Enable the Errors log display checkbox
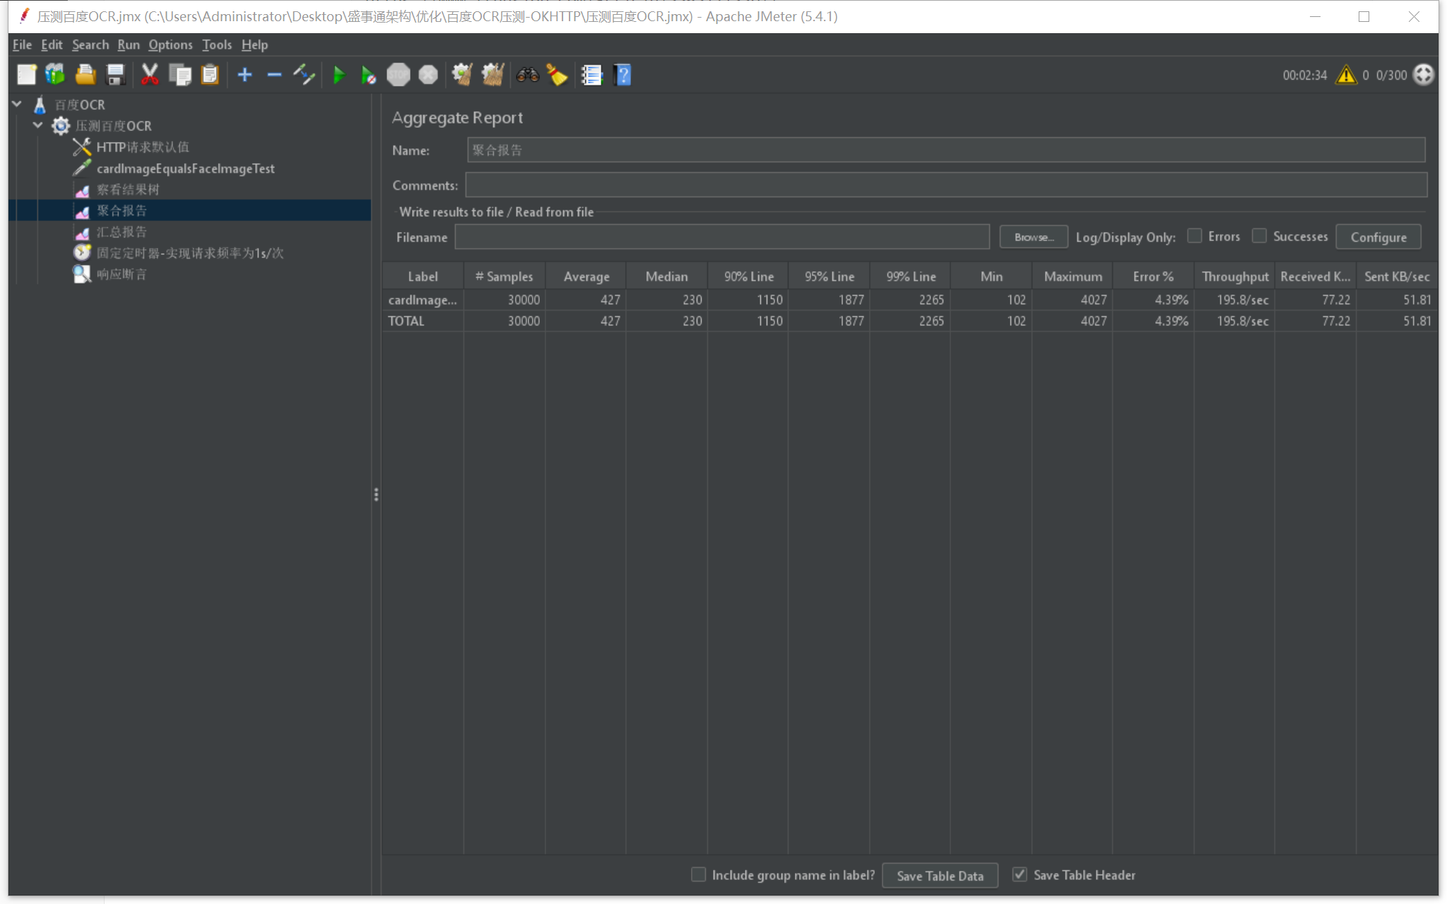Screen dimensions: 1447x904 [x=1194, y=237]
